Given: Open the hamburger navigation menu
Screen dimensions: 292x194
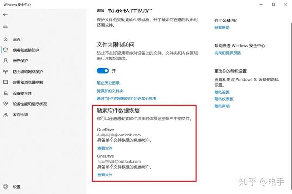Looking at the screenshot, I should [x=5, y=26].
